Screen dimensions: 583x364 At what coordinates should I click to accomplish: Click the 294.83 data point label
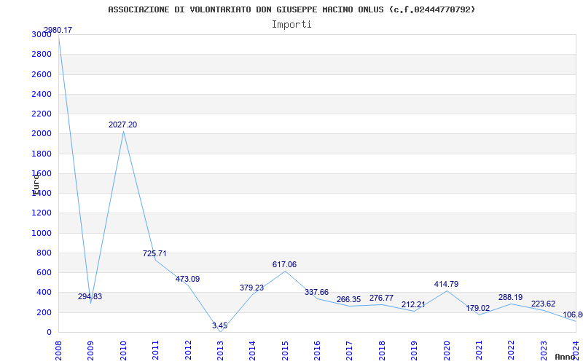(x=90, y=296)
